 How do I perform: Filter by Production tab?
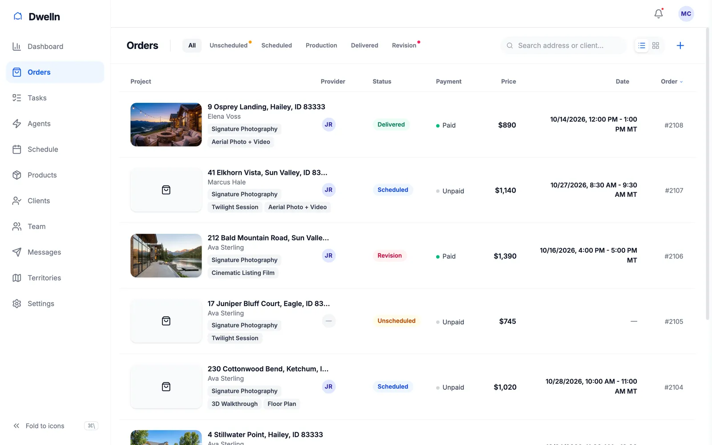tap(321, 45)
